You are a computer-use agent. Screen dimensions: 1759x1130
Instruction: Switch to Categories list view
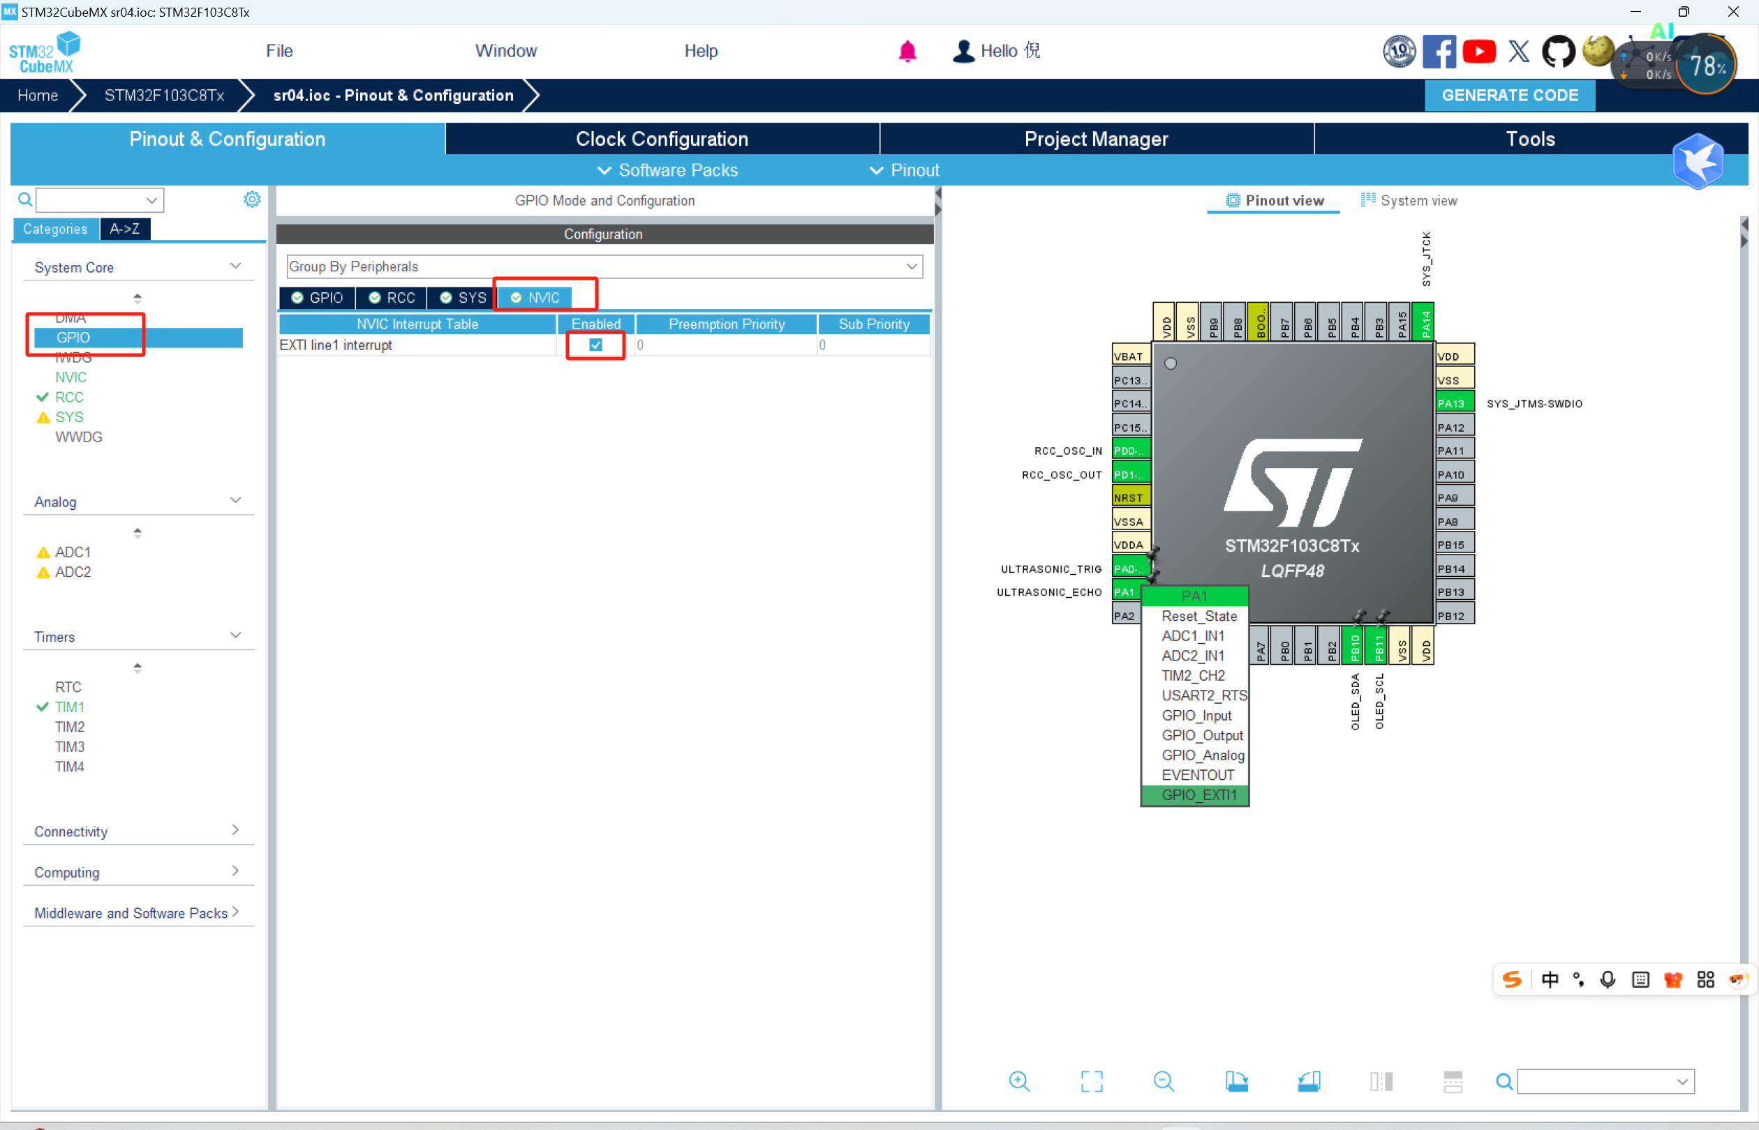pyautogui.click(x=55, y=229)
